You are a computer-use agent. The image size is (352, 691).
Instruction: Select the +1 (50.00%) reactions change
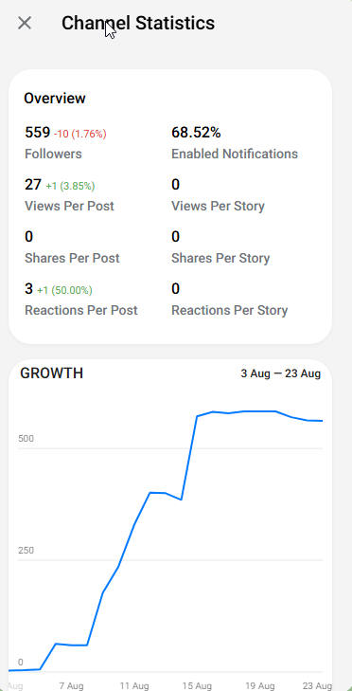pyautogui.click(x=64, y=290)
